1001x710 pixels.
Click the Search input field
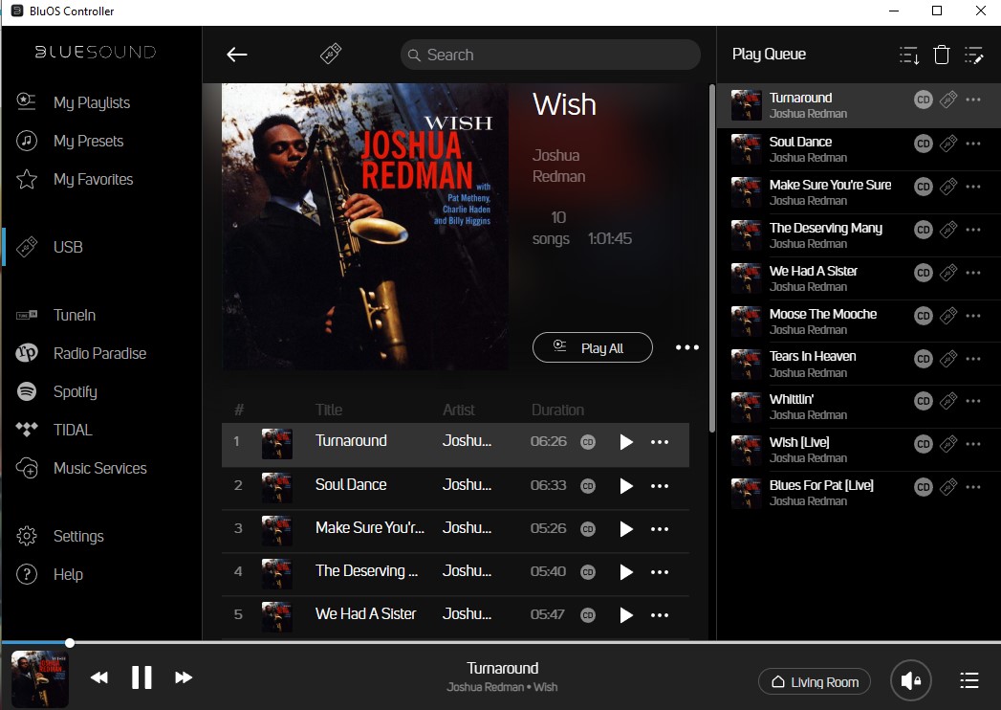[551, 55]
